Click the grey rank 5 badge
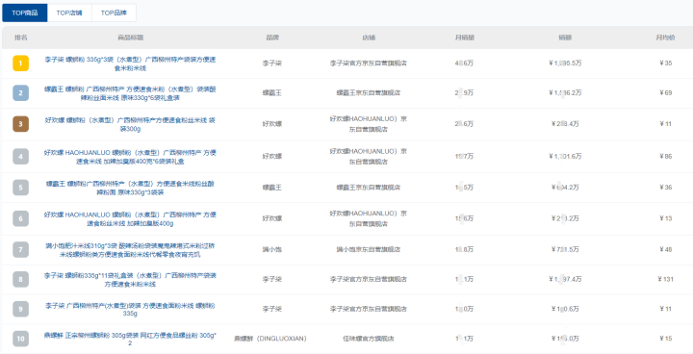 point(21,188)
